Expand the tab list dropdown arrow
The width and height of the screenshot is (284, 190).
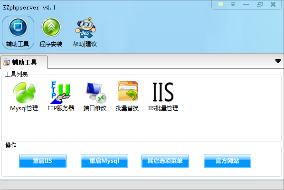[278, 61]
